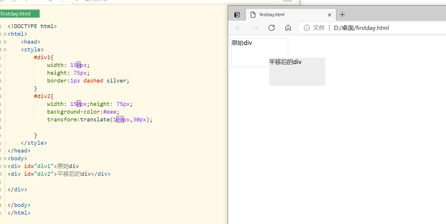Collapse the <head> code block
Image resolution: width=446 pixels, height=224 pixels.
coord(5,42)
